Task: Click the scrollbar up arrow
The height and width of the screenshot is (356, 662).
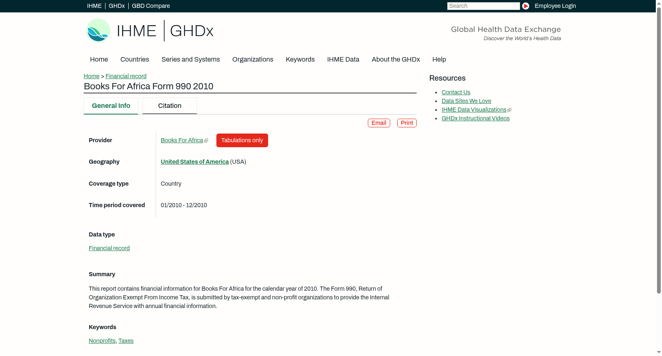Action: [x=659, y=3]
